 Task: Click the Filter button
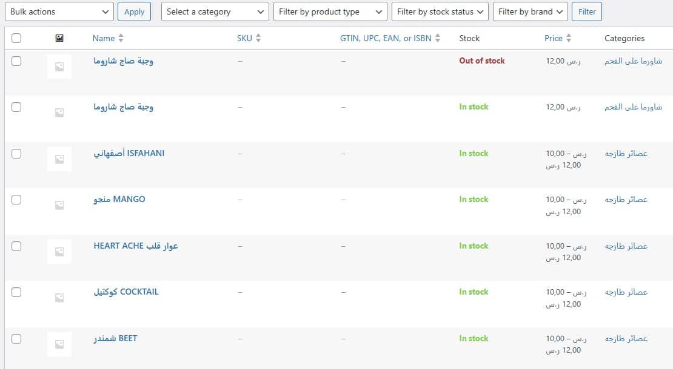click(x=586, y=11)
